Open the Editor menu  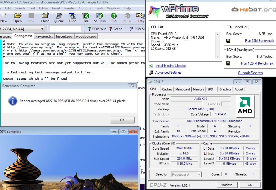(43, 8)
